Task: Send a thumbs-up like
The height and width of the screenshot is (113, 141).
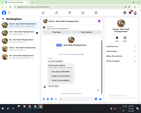Action: coord(100,99)
